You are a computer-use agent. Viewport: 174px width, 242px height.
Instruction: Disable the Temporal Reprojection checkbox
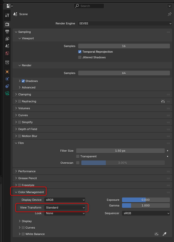click(x=80, y=52)
